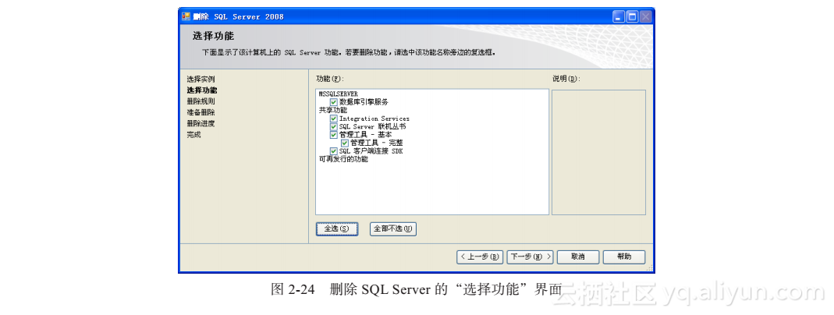Screen dimensions: 834x315
Task: Click the 全选(S) button
Action: click(x=337, y=229)
